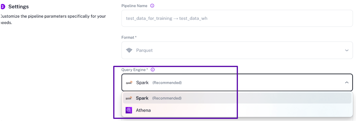Click the Query Engine combo box showing Spark

[237, 83]
